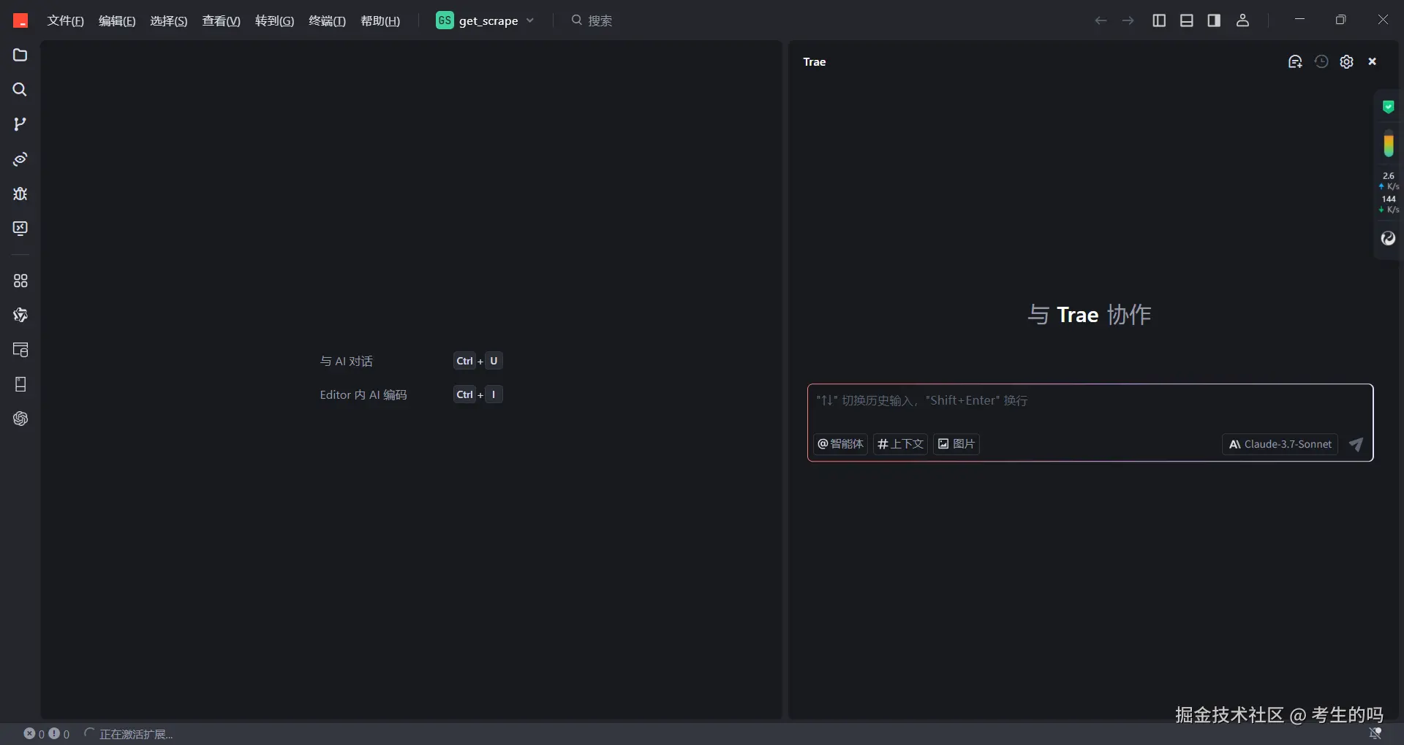1404x745 pixels.
Task: Click the eye-shaped preview icon in sidebar
Action: click(20, 159)
